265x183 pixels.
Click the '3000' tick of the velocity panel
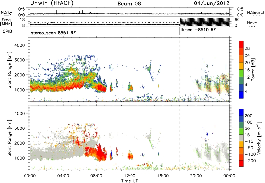[19, 128]
